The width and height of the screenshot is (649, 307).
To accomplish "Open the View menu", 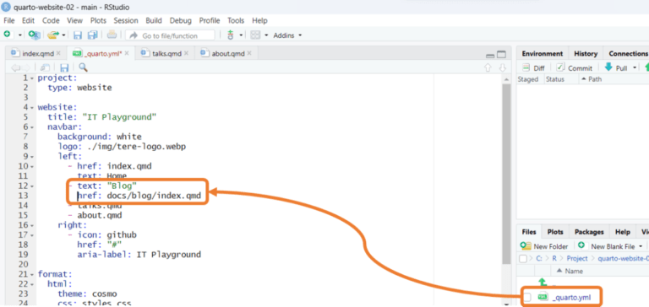I will click(x=74, y=20).
